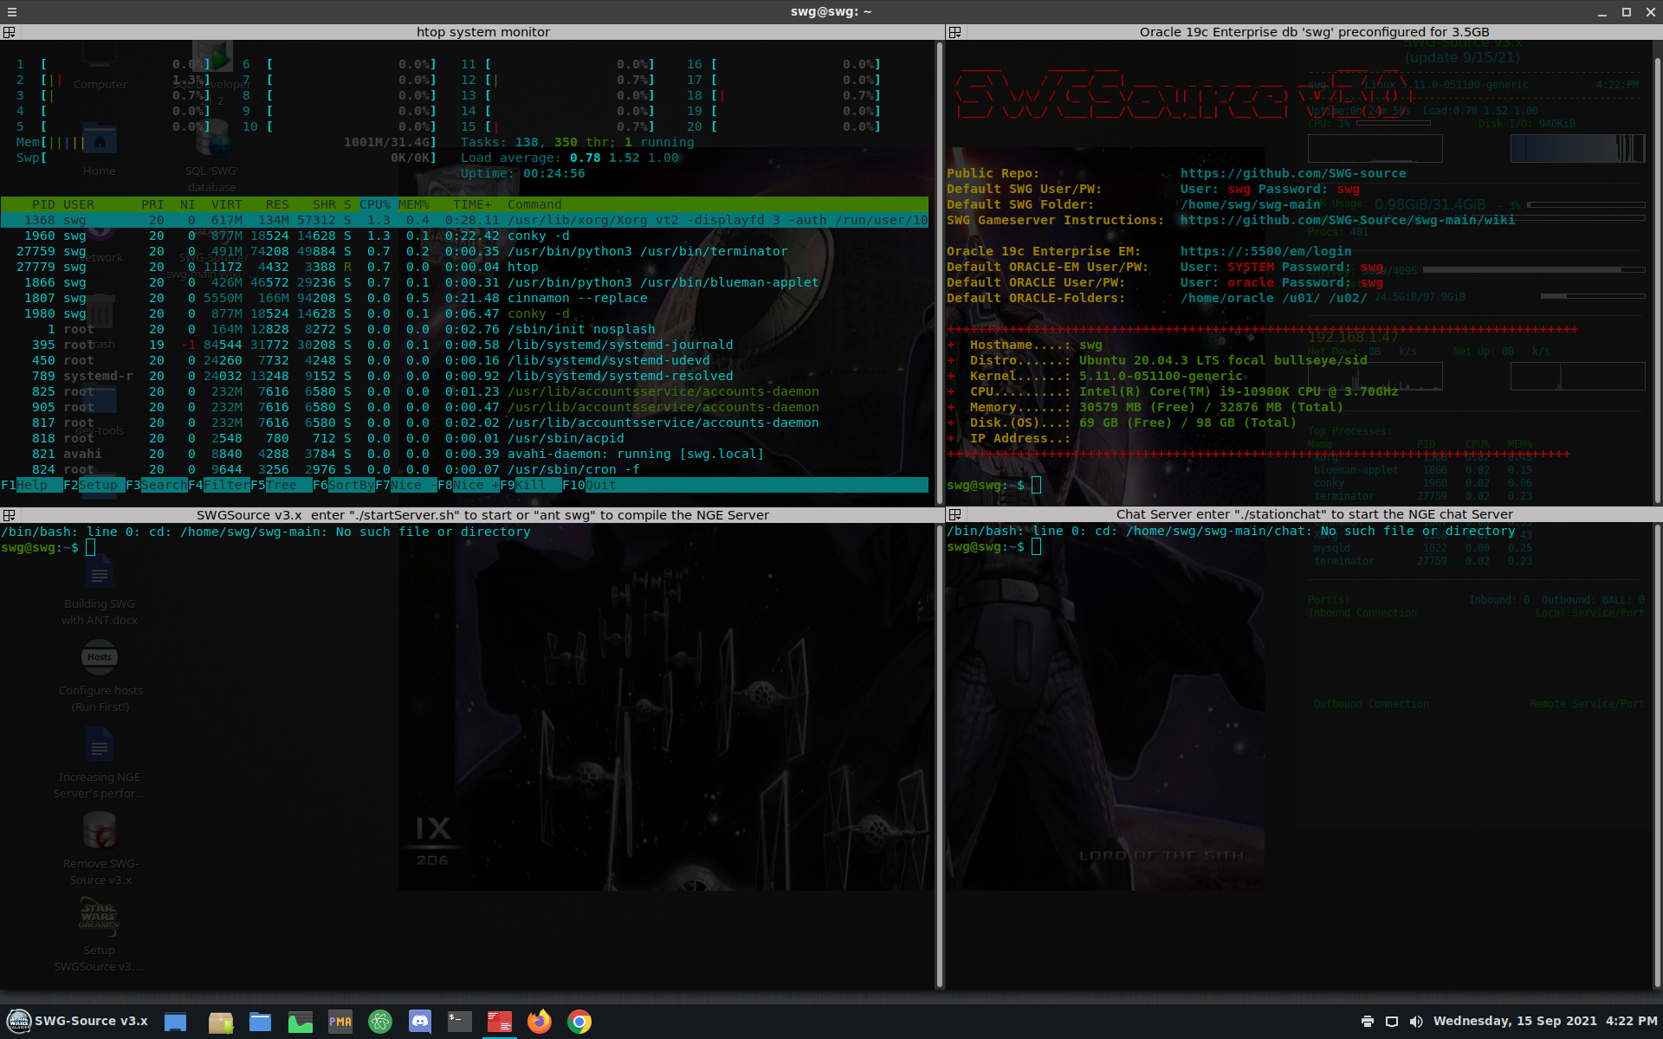Open Oracle pane's grouping icon menu
The image size is (1663, 1039).
(955, 32)
